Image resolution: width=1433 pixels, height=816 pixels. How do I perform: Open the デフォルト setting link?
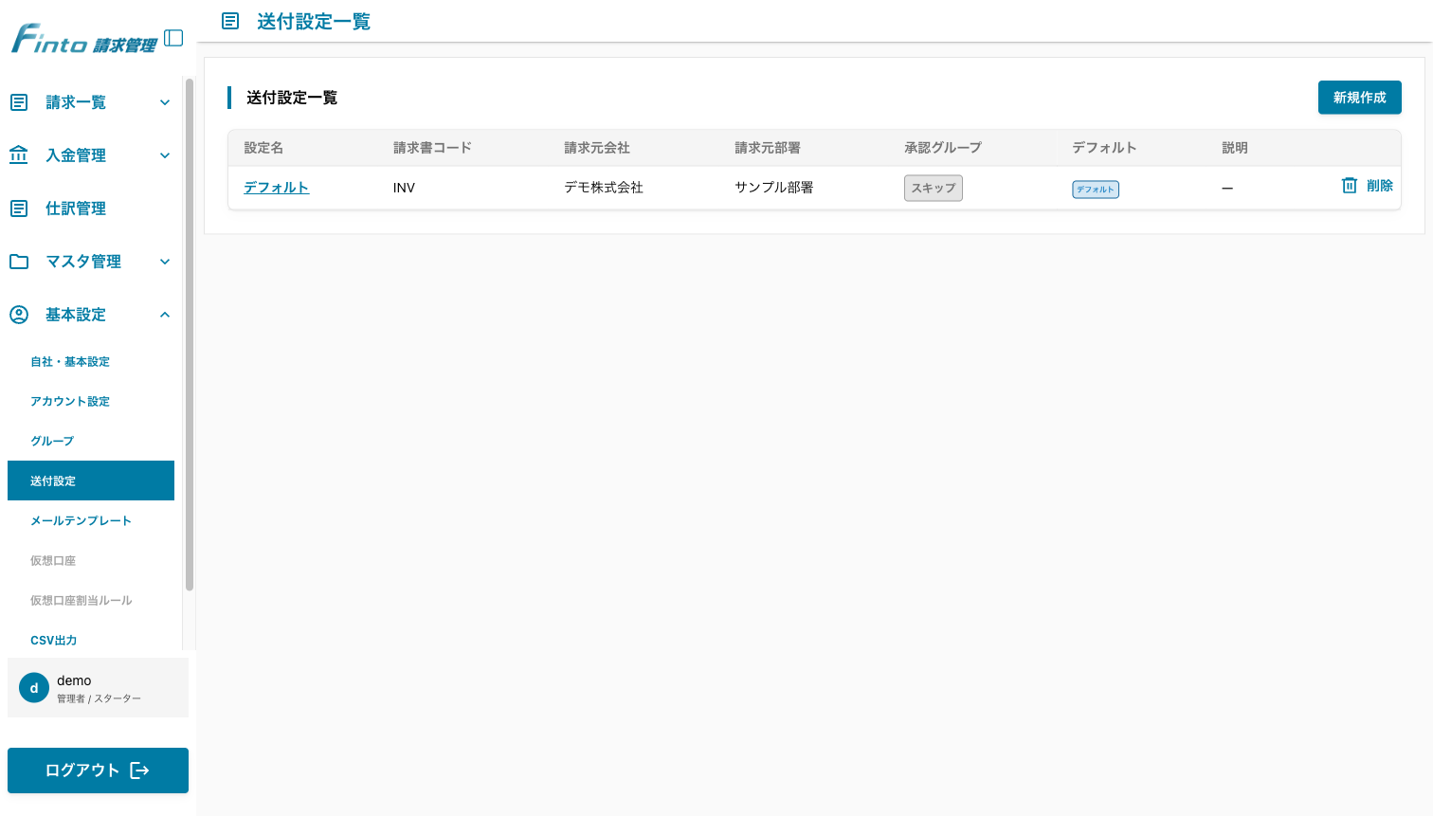click(x=276, y=188)
